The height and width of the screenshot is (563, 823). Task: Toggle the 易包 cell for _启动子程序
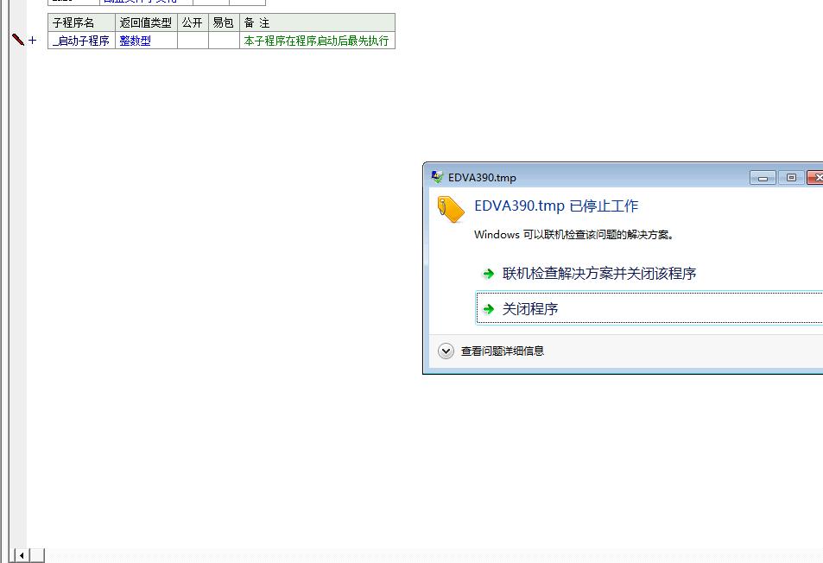point(224,41)
